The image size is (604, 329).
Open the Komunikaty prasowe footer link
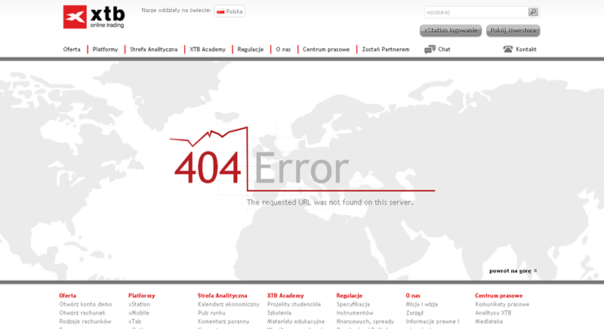click(502, 304)
